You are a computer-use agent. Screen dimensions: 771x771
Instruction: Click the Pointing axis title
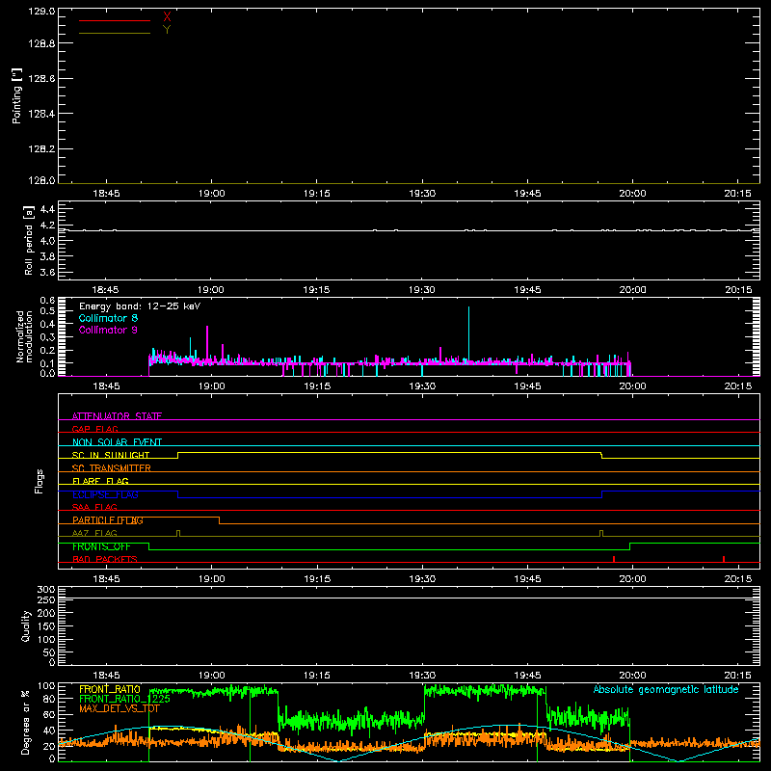17,96
